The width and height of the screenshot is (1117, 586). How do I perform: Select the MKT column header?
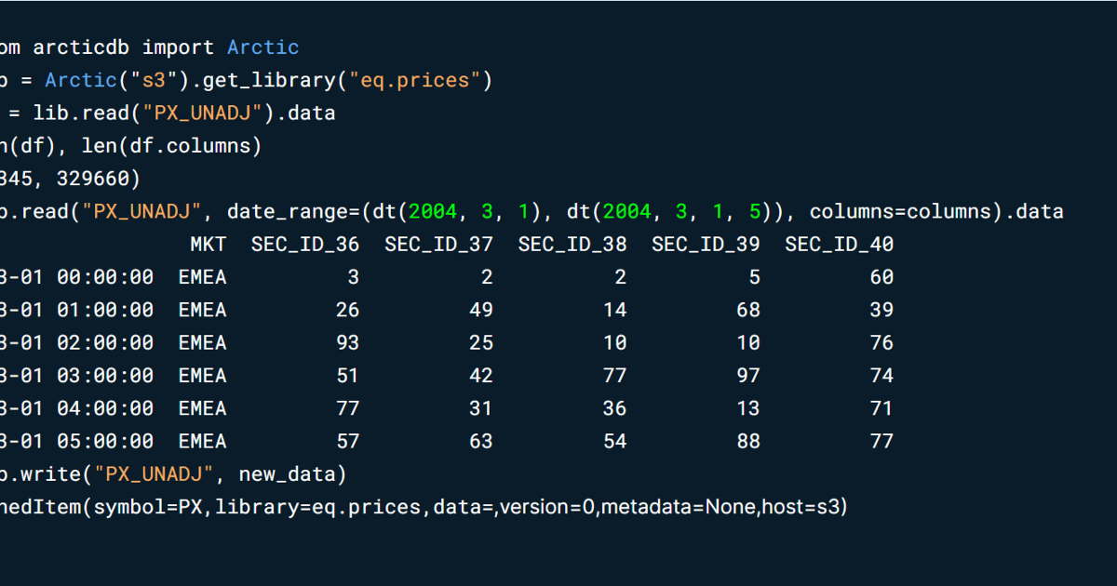pyautogui.click(x=209, y=244)
